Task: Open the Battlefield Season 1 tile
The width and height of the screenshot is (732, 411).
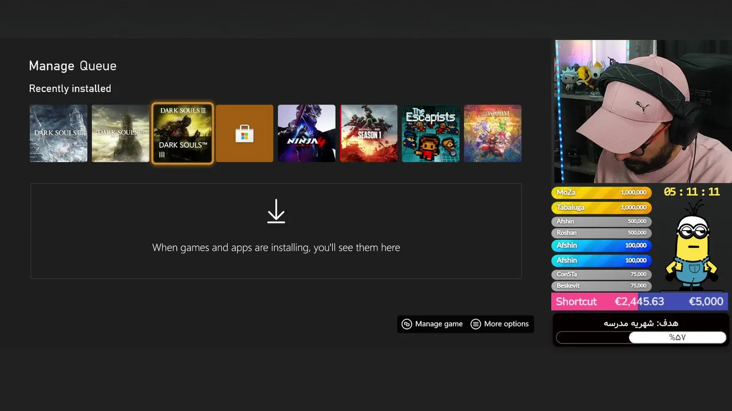Action: click(x=369, y=134)
